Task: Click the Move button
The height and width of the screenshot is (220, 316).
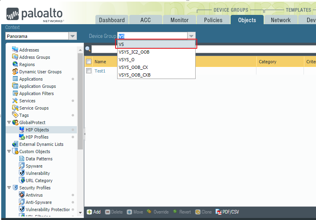Action: tap(135, 212)
